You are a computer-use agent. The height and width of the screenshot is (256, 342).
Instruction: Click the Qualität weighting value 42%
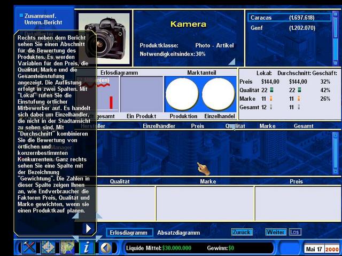click(325, 90)
